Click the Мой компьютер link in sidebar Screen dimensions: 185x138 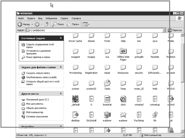pyautogui.click(x=35, y=112)
